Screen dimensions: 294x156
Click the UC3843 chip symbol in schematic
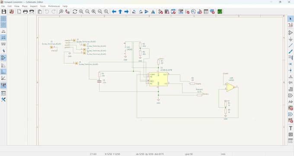[158, 79]
